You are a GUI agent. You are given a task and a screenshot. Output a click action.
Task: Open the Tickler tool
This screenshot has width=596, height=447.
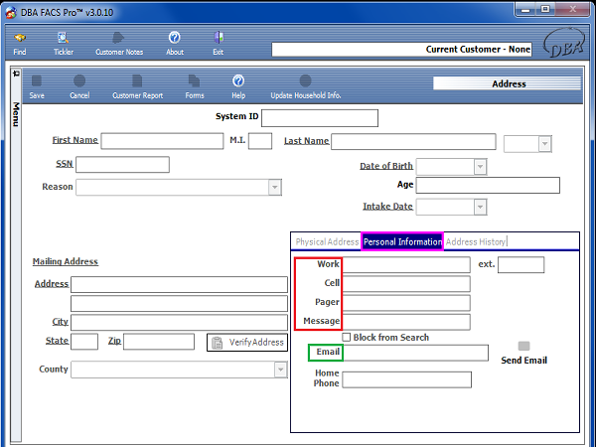tap(64, 44)
